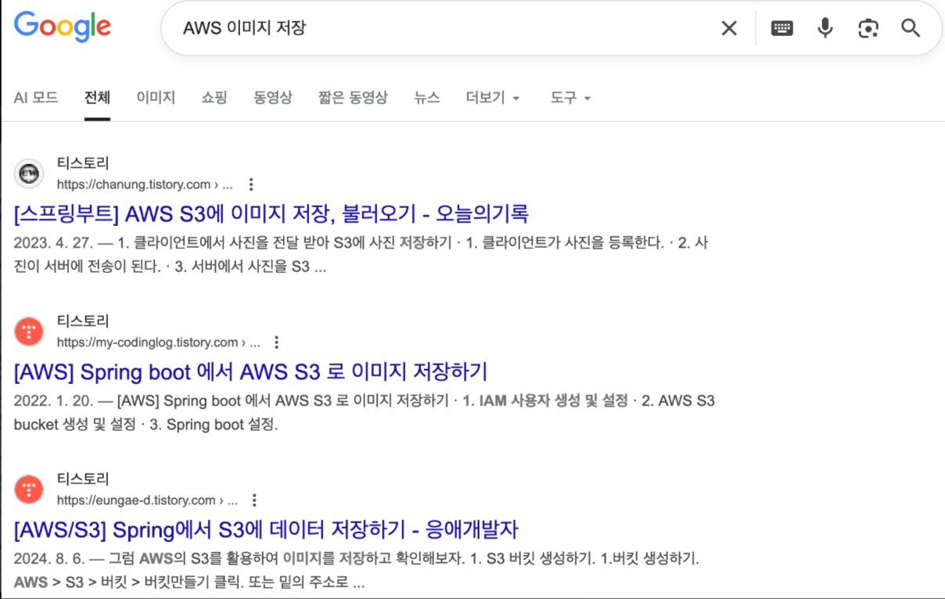
Task: Submit search with magnifying glass icon
Action: pyautogui.click(x=911, y=28)
